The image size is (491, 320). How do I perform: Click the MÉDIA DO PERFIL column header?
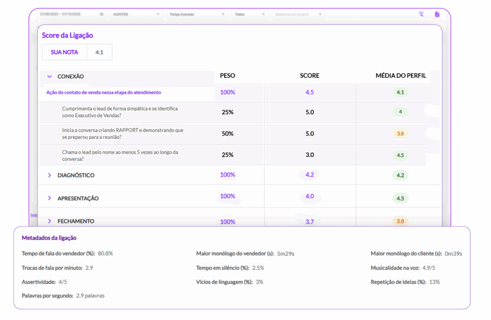tap(400, 76)
